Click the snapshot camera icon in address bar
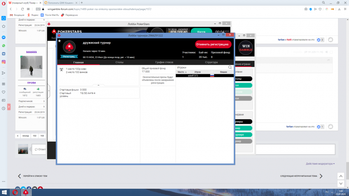This screenshot has width=349, height=196. pyautogui.click(x=306, y=9)
